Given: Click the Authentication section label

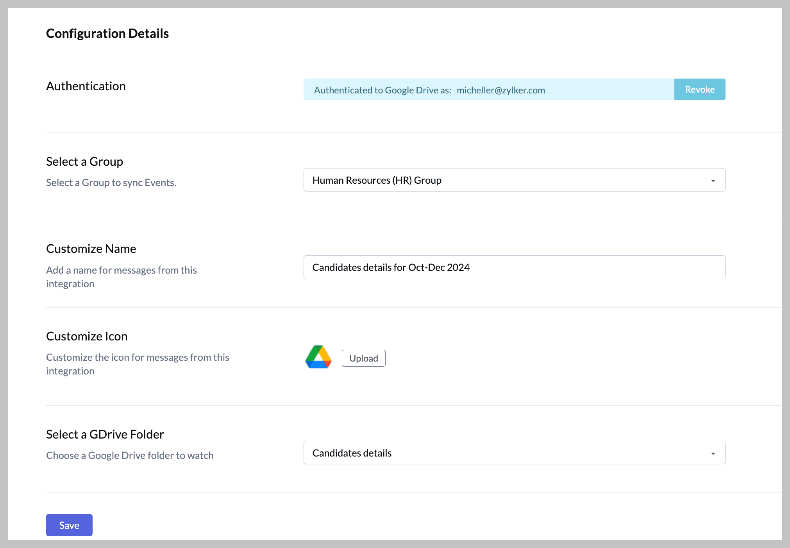Looking at the screenshot, I should tap(86, 86).
